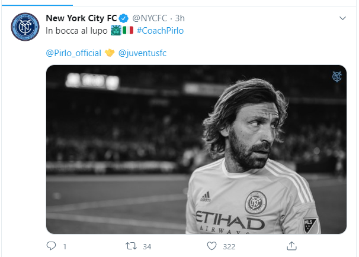Click the New York City FC display name
Screen dimensions: 359x257
(x=81, y=18)
